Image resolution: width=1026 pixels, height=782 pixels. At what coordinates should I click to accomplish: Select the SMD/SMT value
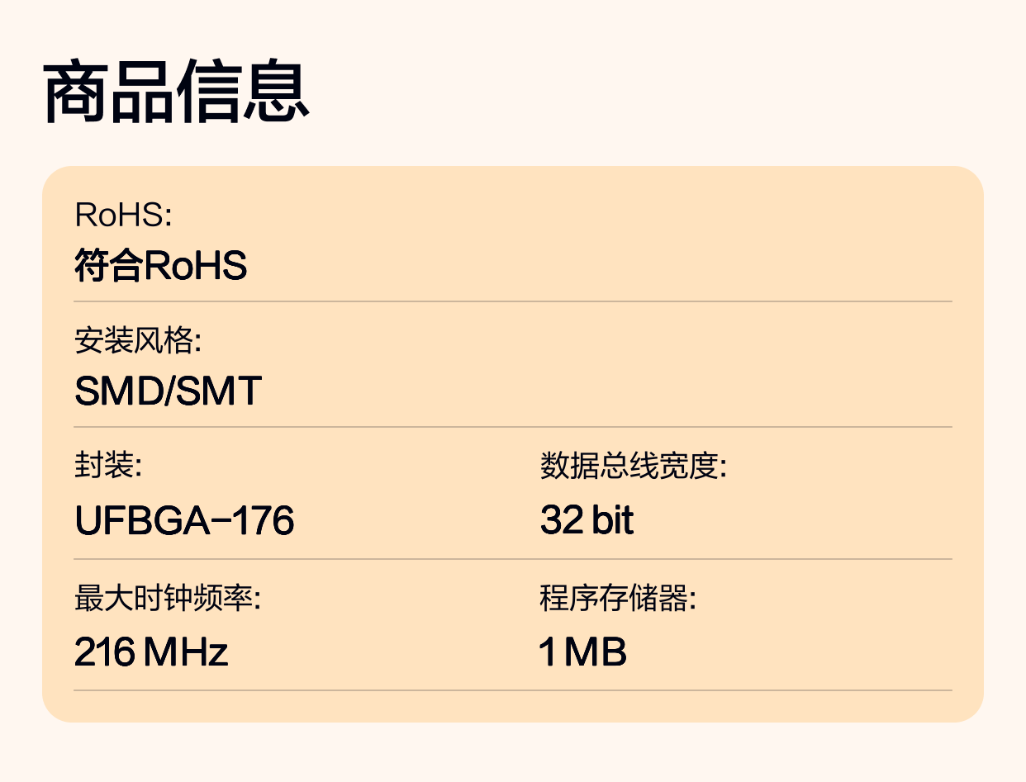click(x=168, y=391)
